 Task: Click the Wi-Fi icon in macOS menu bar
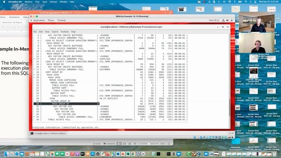click(x=246, y=2)
